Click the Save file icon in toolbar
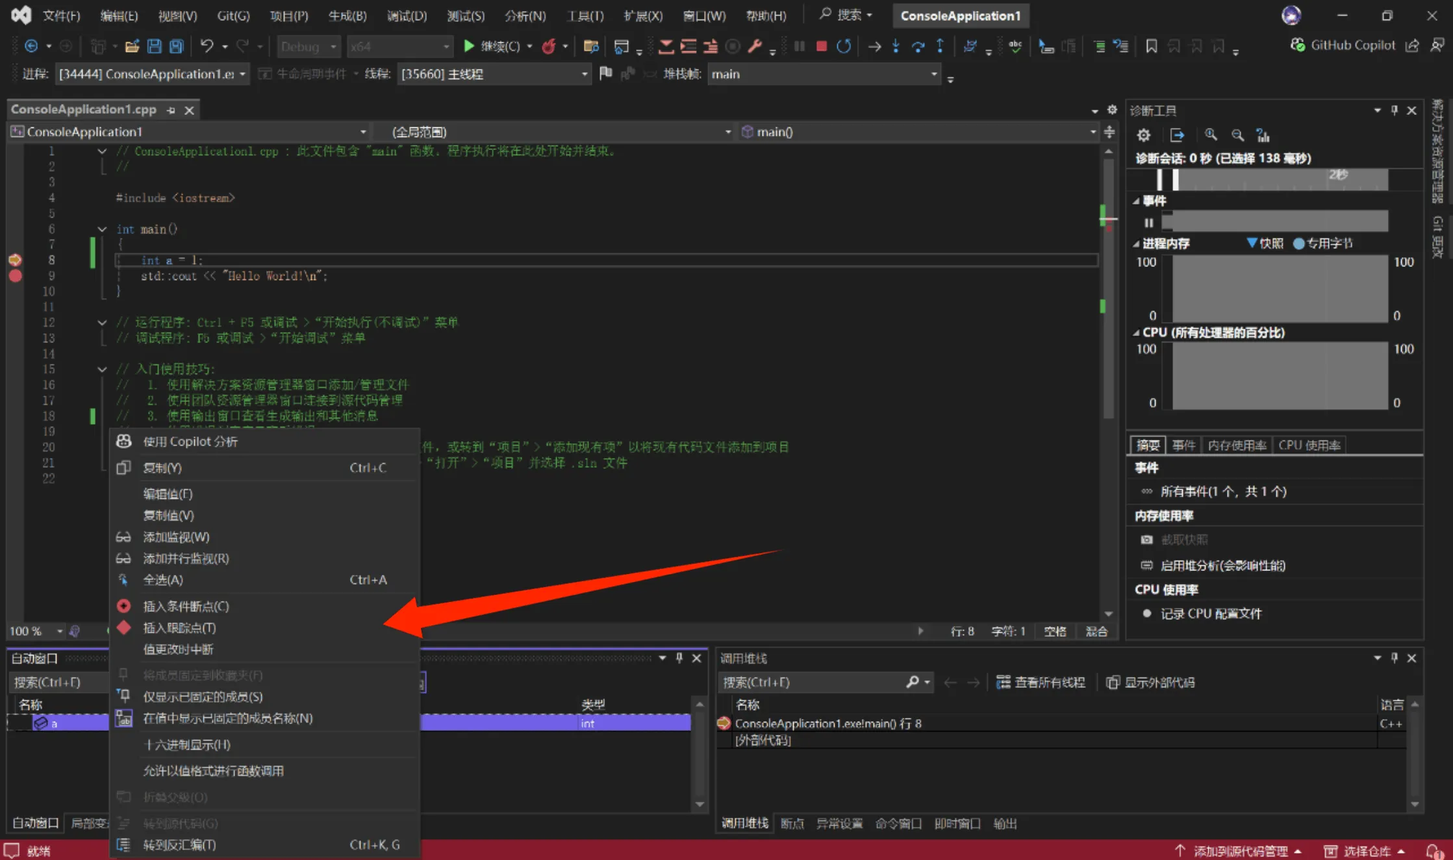Screen dimensions: 1453x860 click(x=154, y=46)
